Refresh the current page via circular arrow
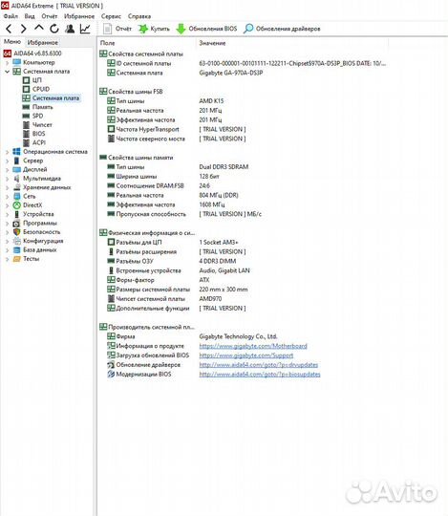The width and height of the screenshot is (448, 516). point(54,29)
